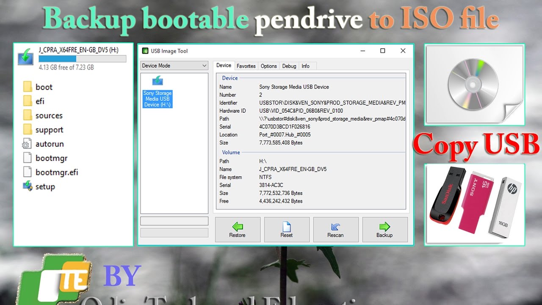Click the H: drive icon

[25, 56]
